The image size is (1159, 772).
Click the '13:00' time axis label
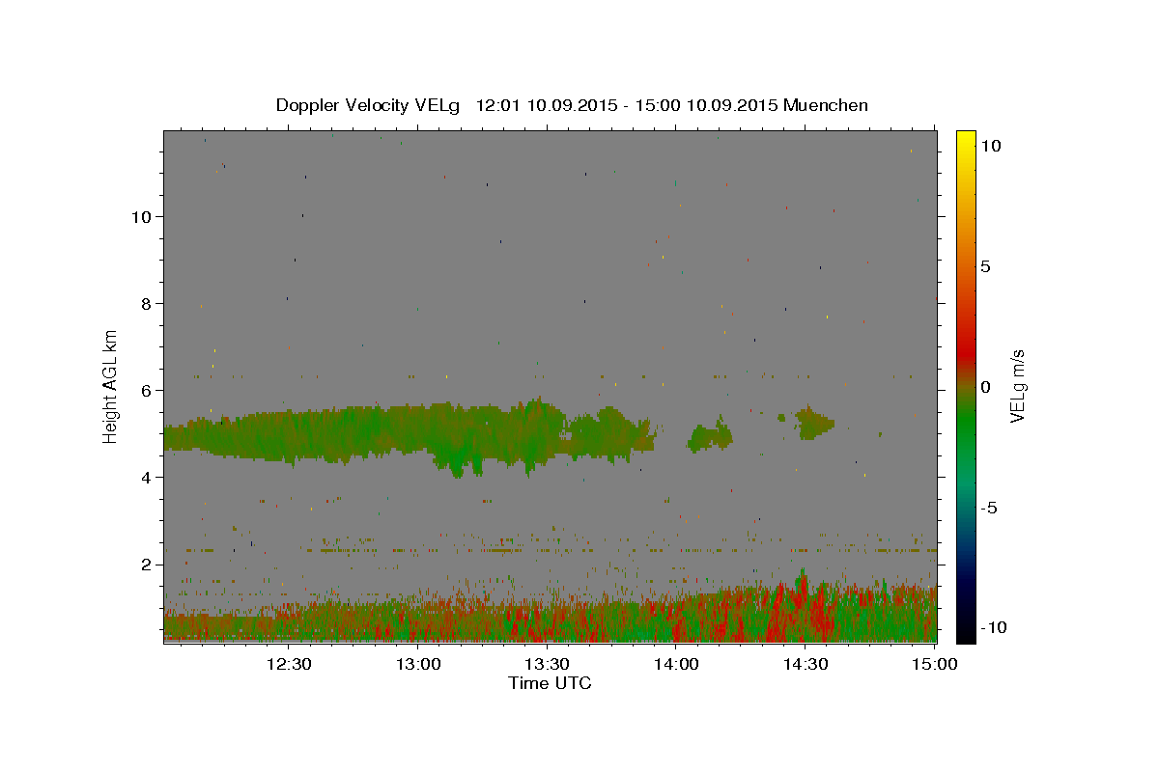[x=419, y=664]
